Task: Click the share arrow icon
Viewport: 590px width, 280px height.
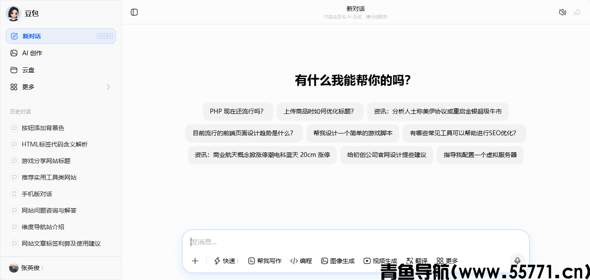Action: 577,12
